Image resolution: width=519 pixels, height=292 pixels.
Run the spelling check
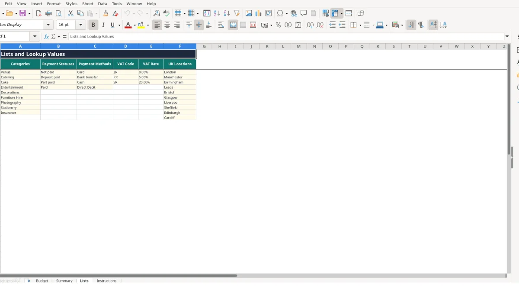pyautogui.click(x=166, y=13)
